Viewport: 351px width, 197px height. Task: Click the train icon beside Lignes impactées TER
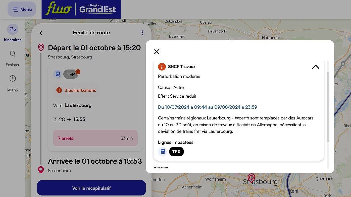coord(163,152)
